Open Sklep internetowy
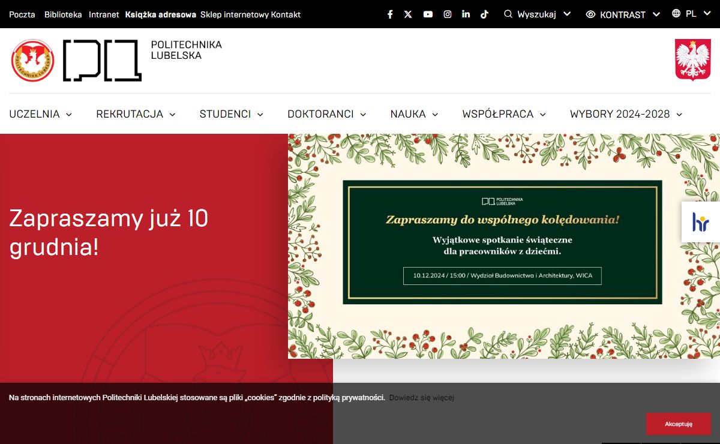720x444 pixels. [235, 14]
